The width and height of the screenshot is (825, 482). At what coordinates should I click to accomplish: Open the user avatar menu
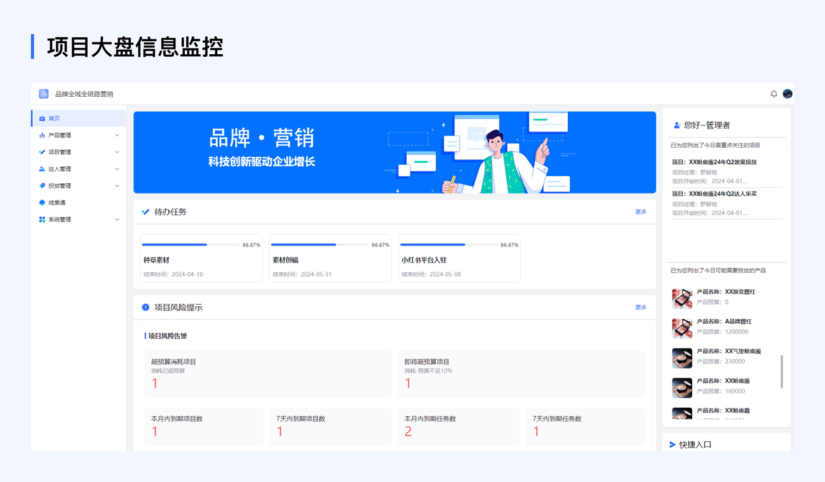click(788, 94)
